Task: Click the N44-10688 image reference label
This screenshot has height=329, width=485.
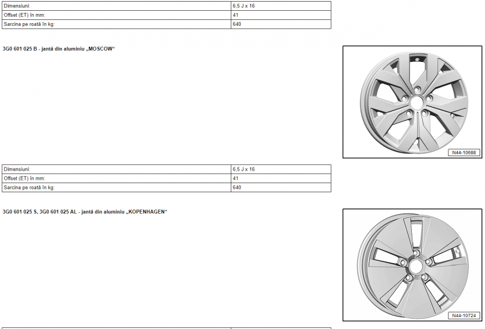Action: tap(463, 153)
